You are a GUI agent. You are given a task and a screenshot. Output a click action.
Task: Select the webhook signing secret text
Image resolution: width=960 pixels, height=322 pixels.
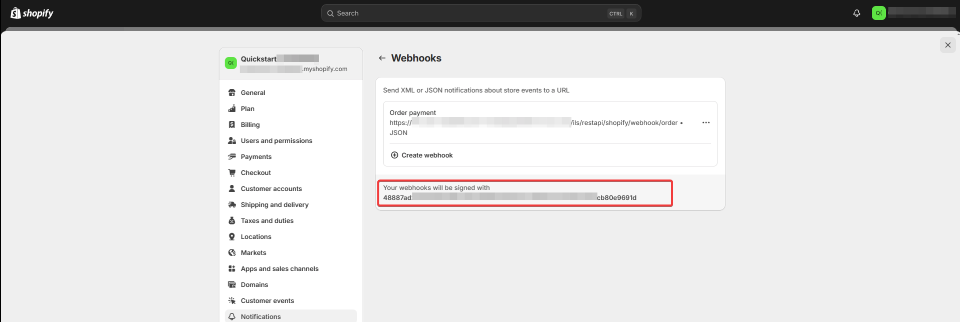point(510,197)
